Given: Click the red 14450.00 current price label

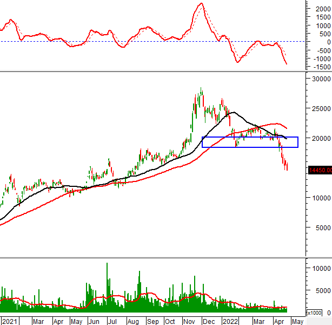Looking at the screenshot, I should pos(318,171).
